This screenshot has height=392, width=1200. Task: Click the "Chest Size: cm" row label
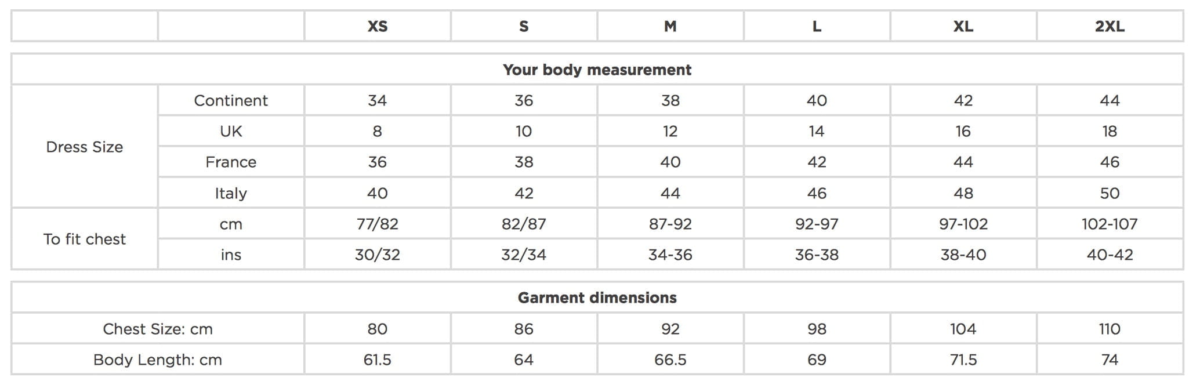click(158, 329)
